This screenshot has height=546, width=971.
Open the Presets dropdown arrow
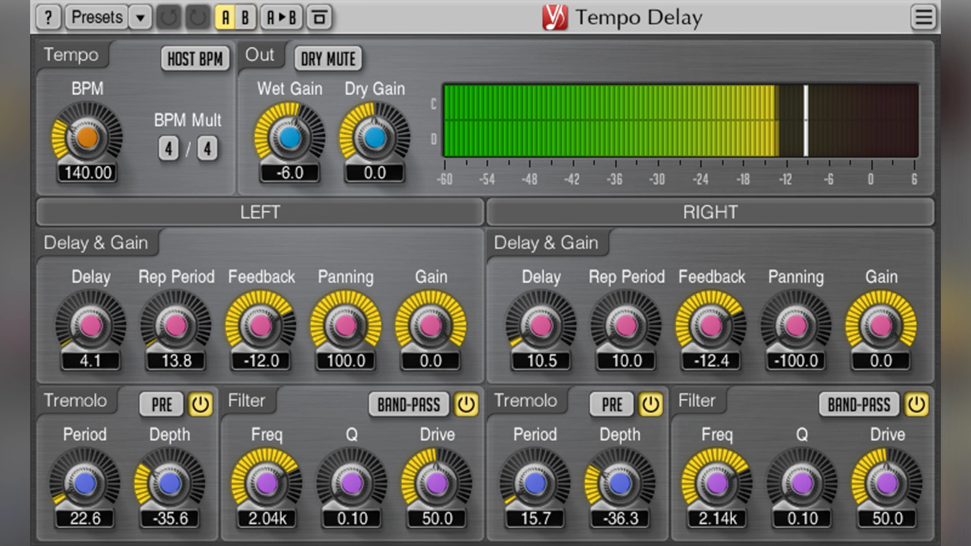pyautogui.click(x=140, y=18)
